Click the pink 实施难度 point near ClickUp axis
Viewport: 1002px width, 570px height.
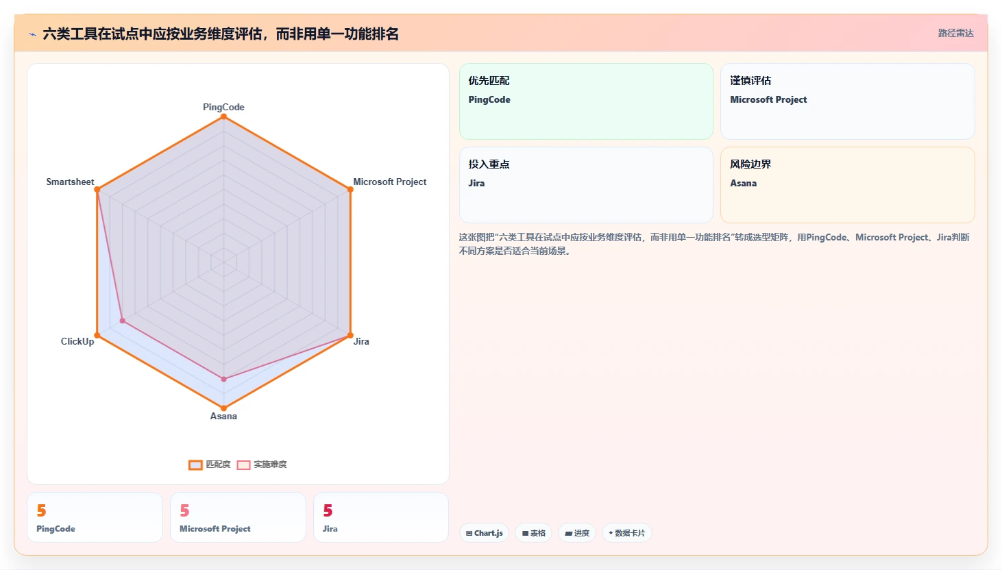123,321
